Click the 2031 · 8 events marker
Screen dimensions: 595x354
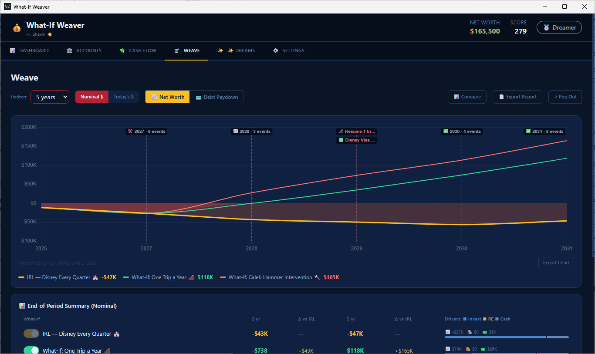pos(544,131)
